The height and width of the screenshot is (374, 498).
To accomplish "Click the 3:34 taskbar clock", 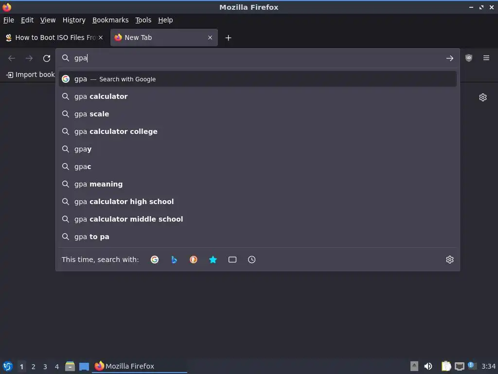I will 488,366.
